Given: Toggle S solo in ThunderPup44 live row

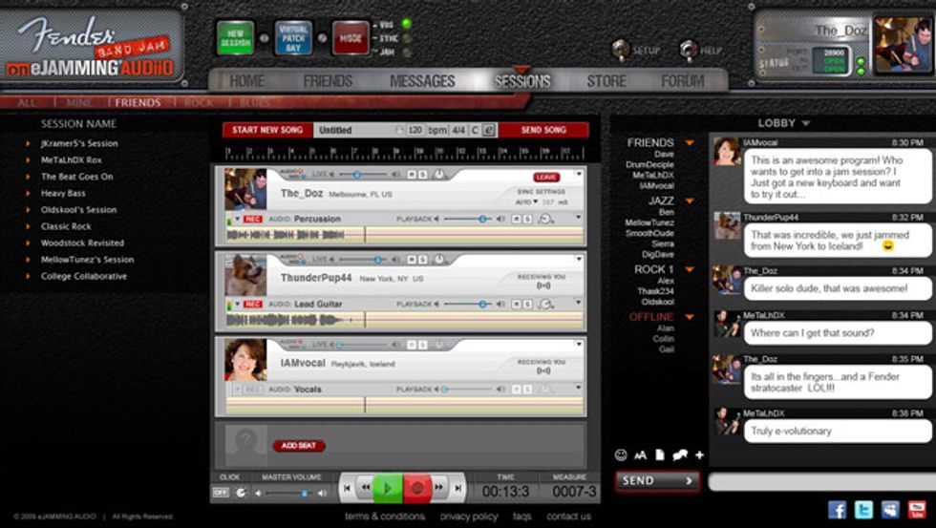Looking at the screenshot, I should tap(422, 260).
